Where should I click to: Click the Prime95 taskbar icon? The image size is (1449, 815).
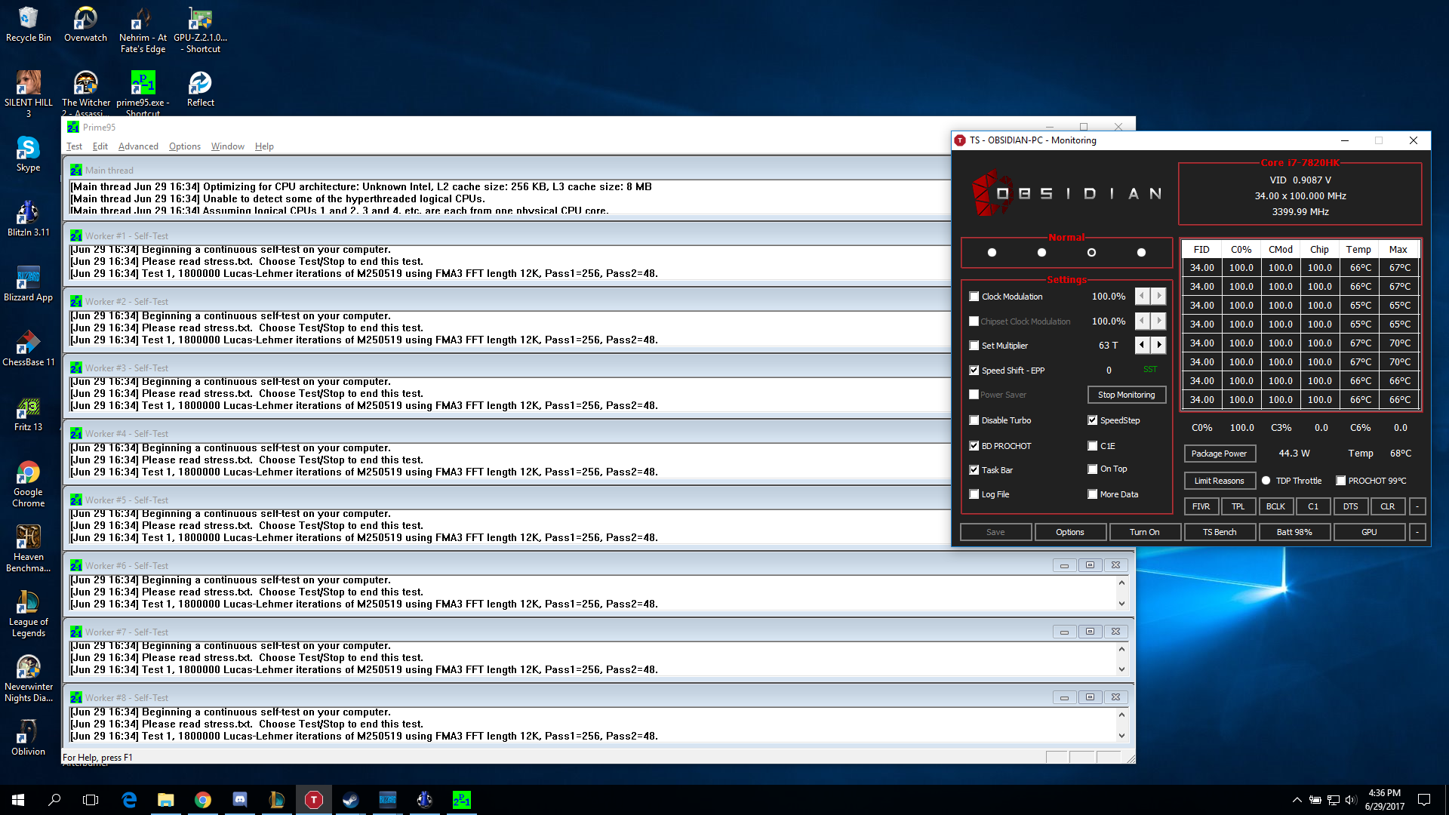461,800
